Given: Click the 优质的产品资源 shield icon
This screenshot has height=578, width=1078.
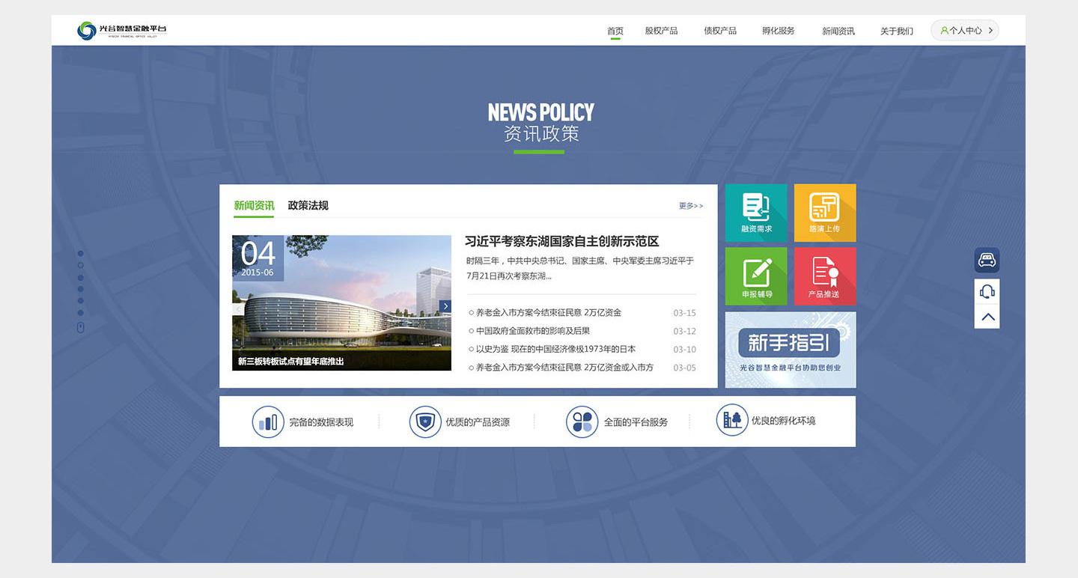Looking at the screenshot, I should [x=425, y=422].
